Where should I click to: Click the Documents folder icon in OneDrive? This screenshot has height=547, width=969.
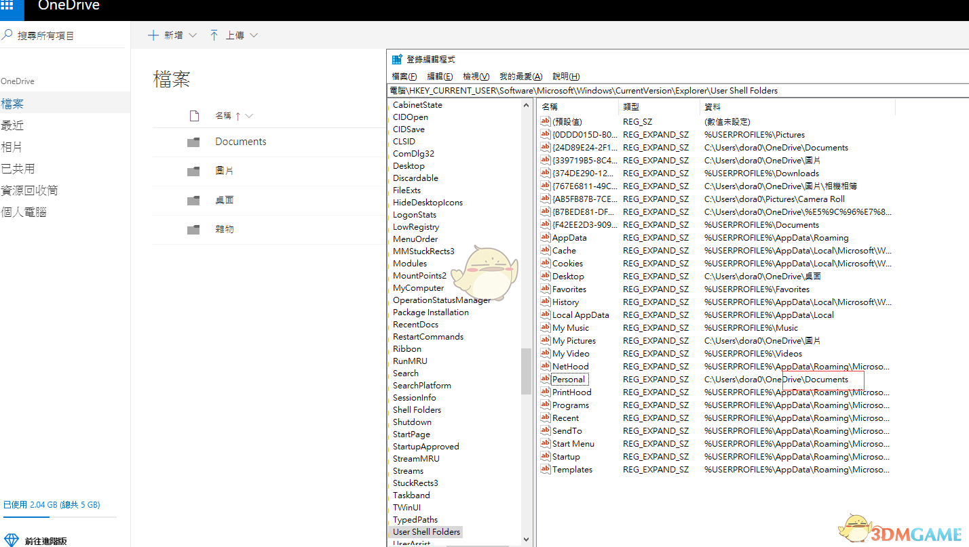(194, 142)
